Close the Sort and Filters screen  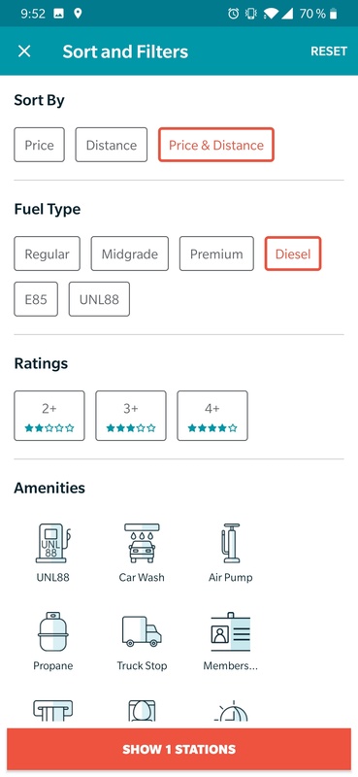[24, 51]
